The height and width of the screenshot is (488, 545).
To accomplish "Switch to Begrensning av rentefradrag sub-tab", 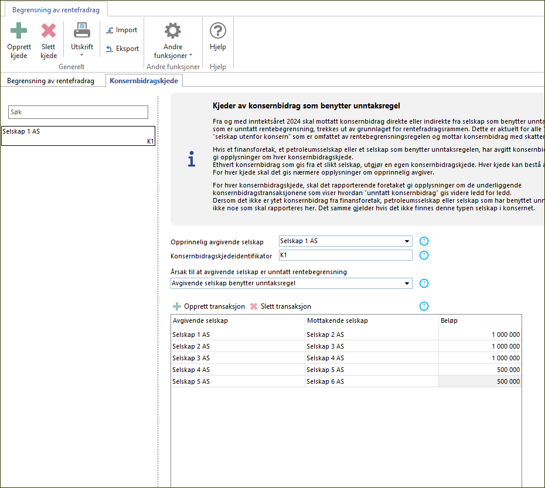I will (x=51, y=81).
